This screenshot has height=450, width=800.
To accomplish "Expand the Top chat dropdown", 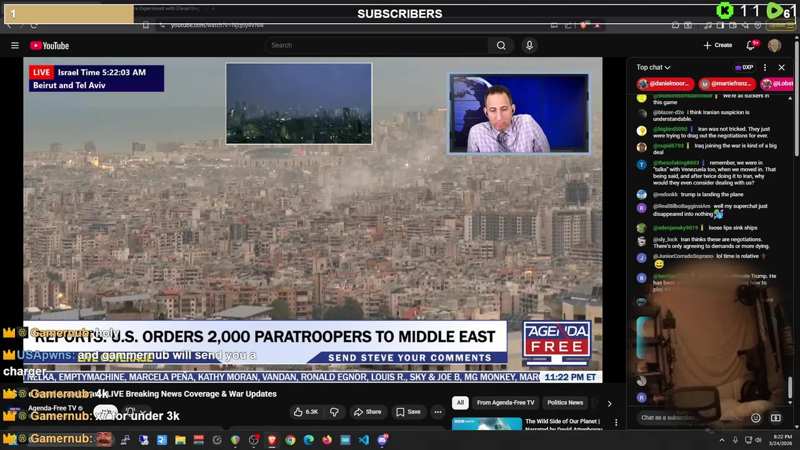I will (x=653, y=67).
